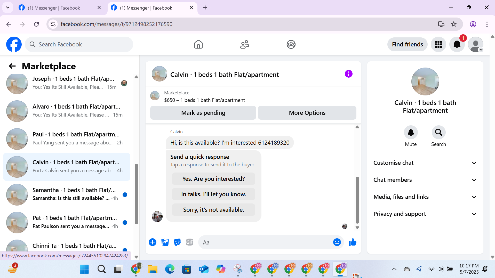Image resolution: width=495 pixels, height=278 pixels.
Task: Expand Customise chat section
Action: [x=425, y=163]
